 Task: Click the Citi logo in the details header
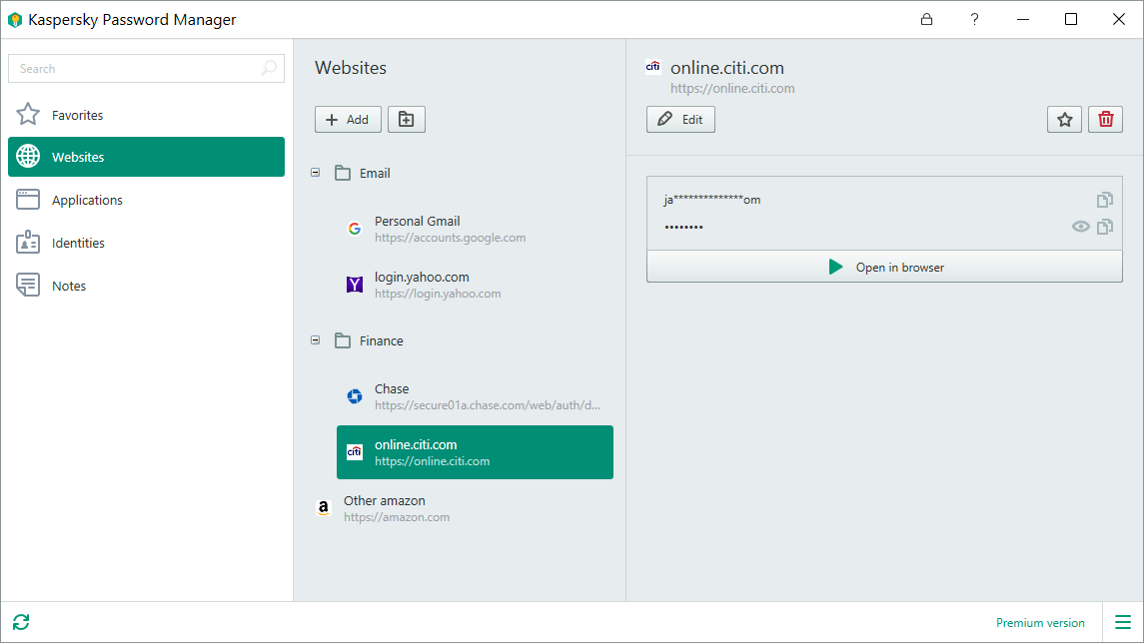(653, 67)
